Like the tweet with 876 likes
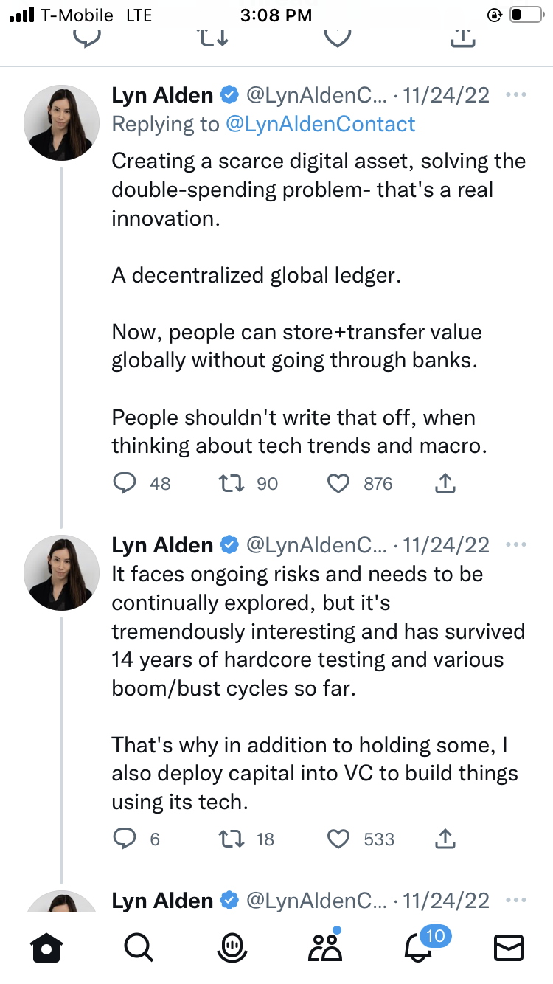The width and height of the screenshot is (553, 984). click(x=338, y=483)
